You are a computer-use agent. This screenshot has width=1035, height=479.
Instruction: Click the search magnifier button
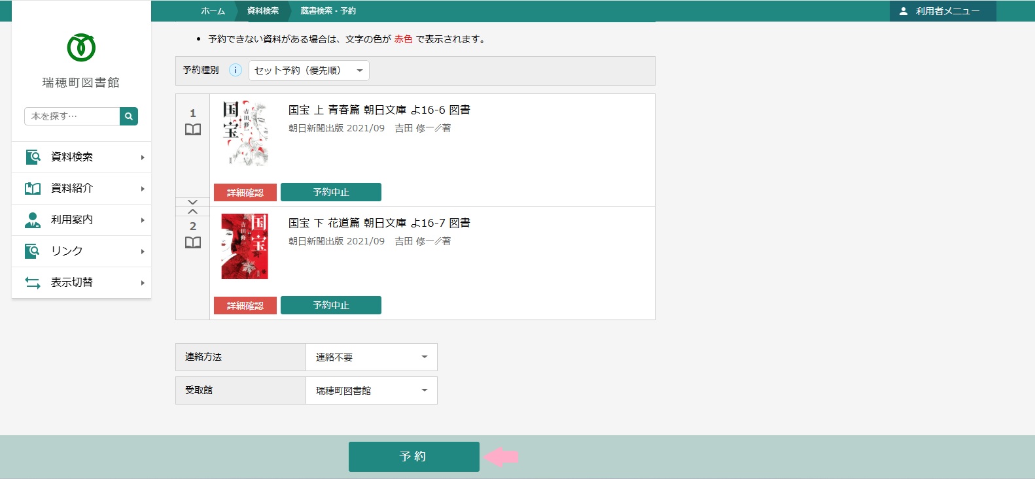click(x=129, y=116)
